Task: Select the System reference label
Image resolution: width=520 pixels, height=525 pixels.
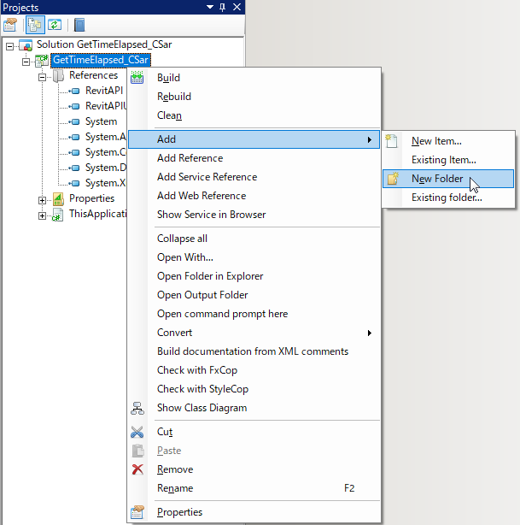Action: coord(101,121)
